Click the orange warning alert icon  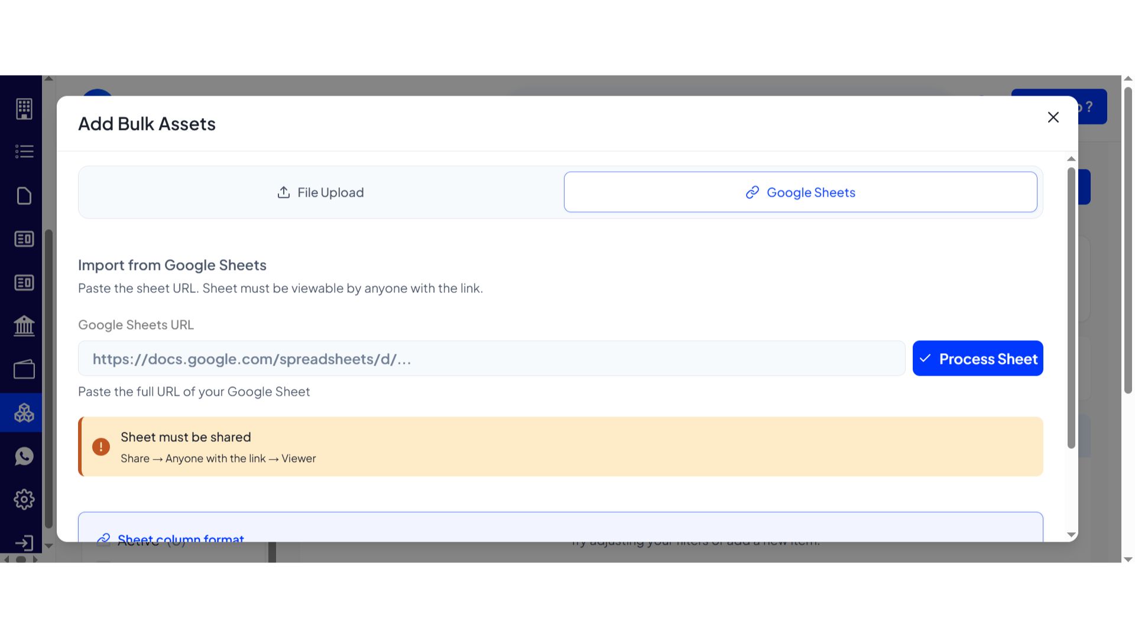coord(101,447)
